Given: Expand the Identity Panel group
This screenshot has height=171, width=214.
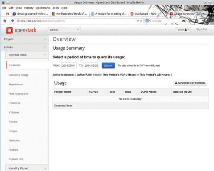Looking at the screenshot, I should [x=27, y=168].
